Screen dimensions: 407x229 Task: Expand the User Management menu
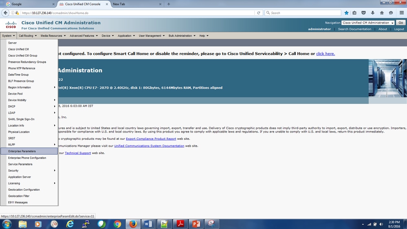(x=152, y=36)
